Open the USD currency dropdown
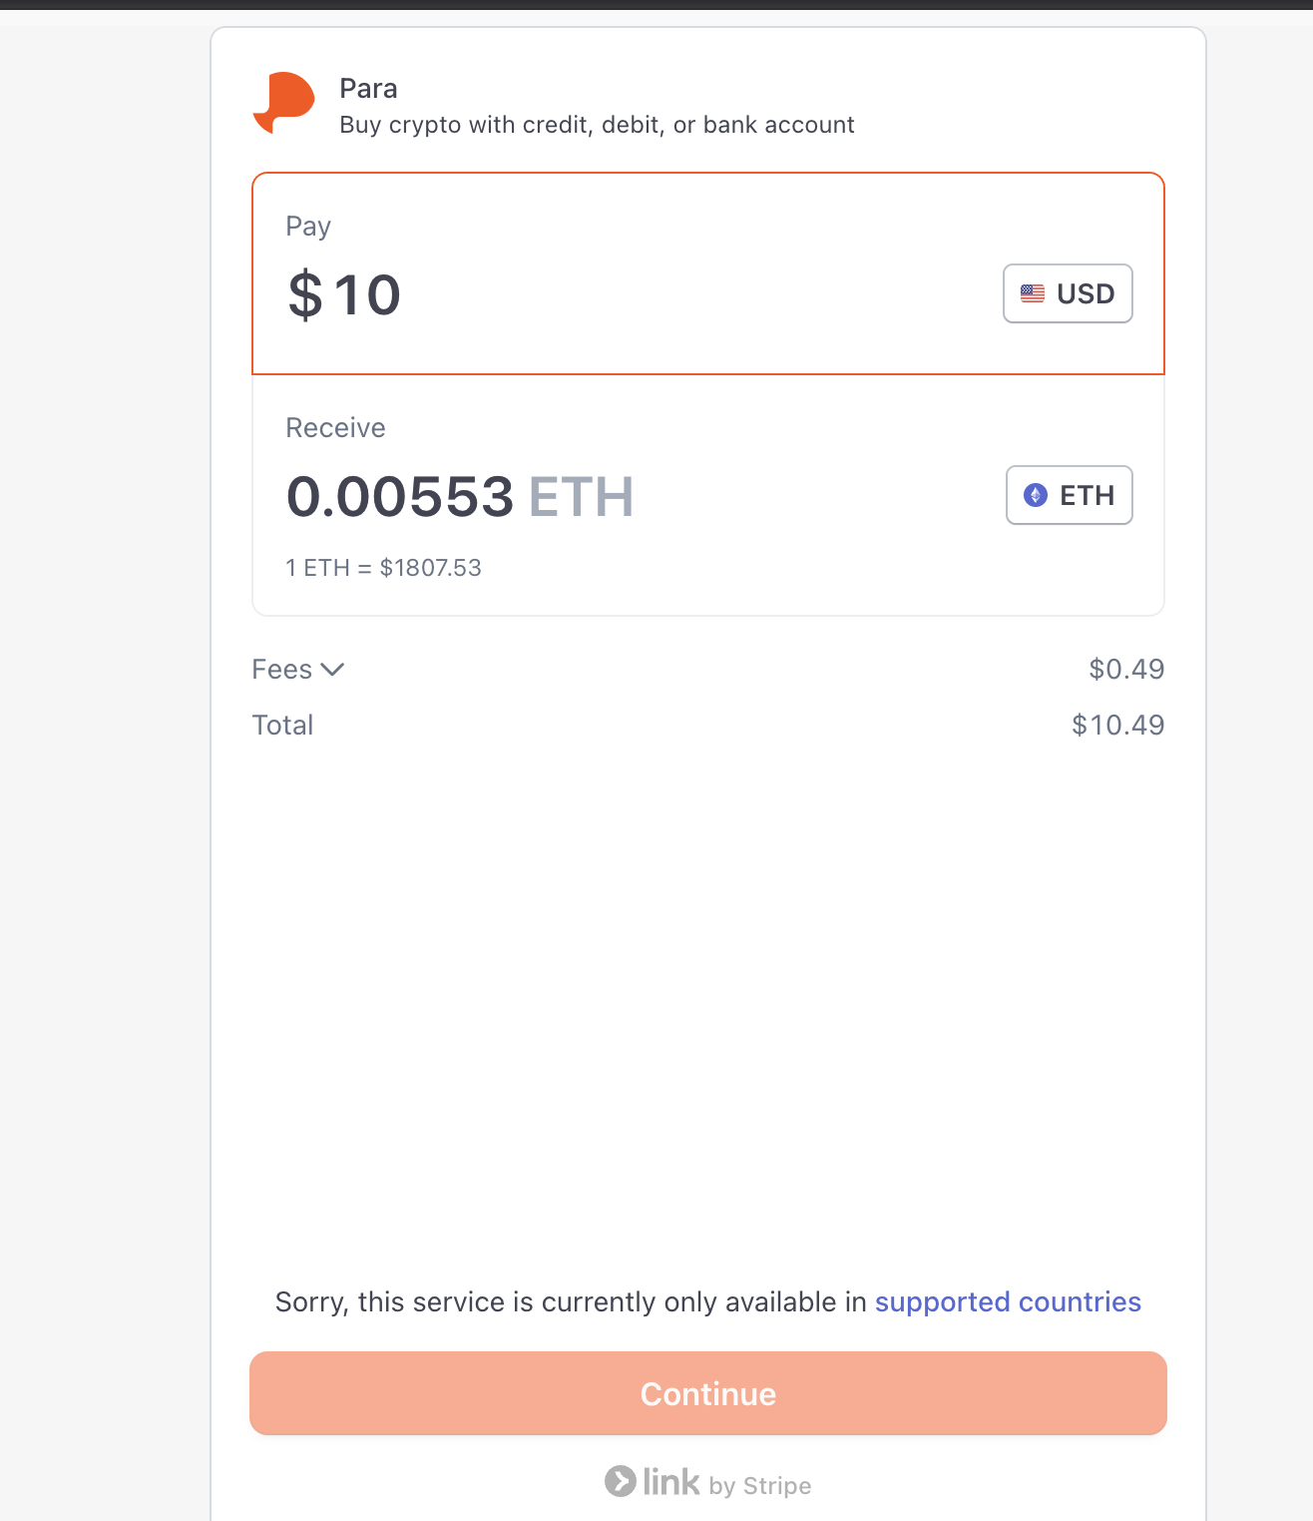Screen dimensions: 1313x1521 click(1068, 293)
